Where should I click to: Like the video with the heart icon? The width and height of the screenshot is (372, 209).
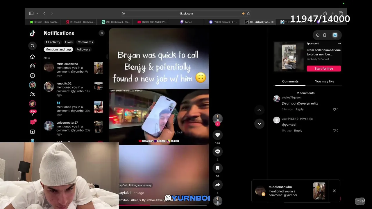217,135
